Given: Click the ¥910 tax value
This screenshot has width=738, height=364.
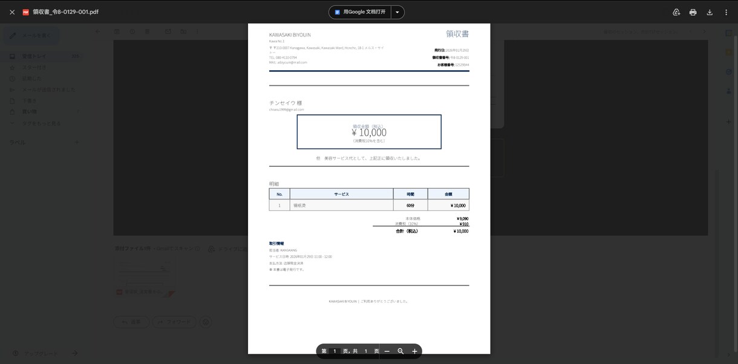Looking at the screenshot, I should click(x=463, y=224).
